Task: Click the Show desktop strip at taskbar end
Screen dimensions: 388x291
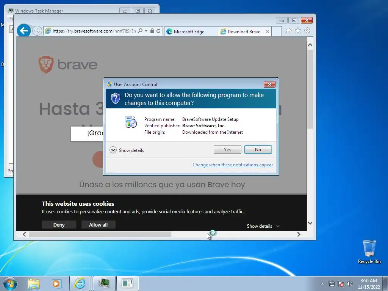Action: click(385, 283)
